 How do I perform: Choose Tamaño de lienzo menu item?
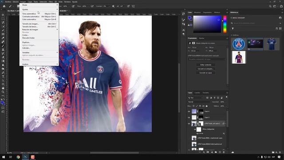point(39,27)
